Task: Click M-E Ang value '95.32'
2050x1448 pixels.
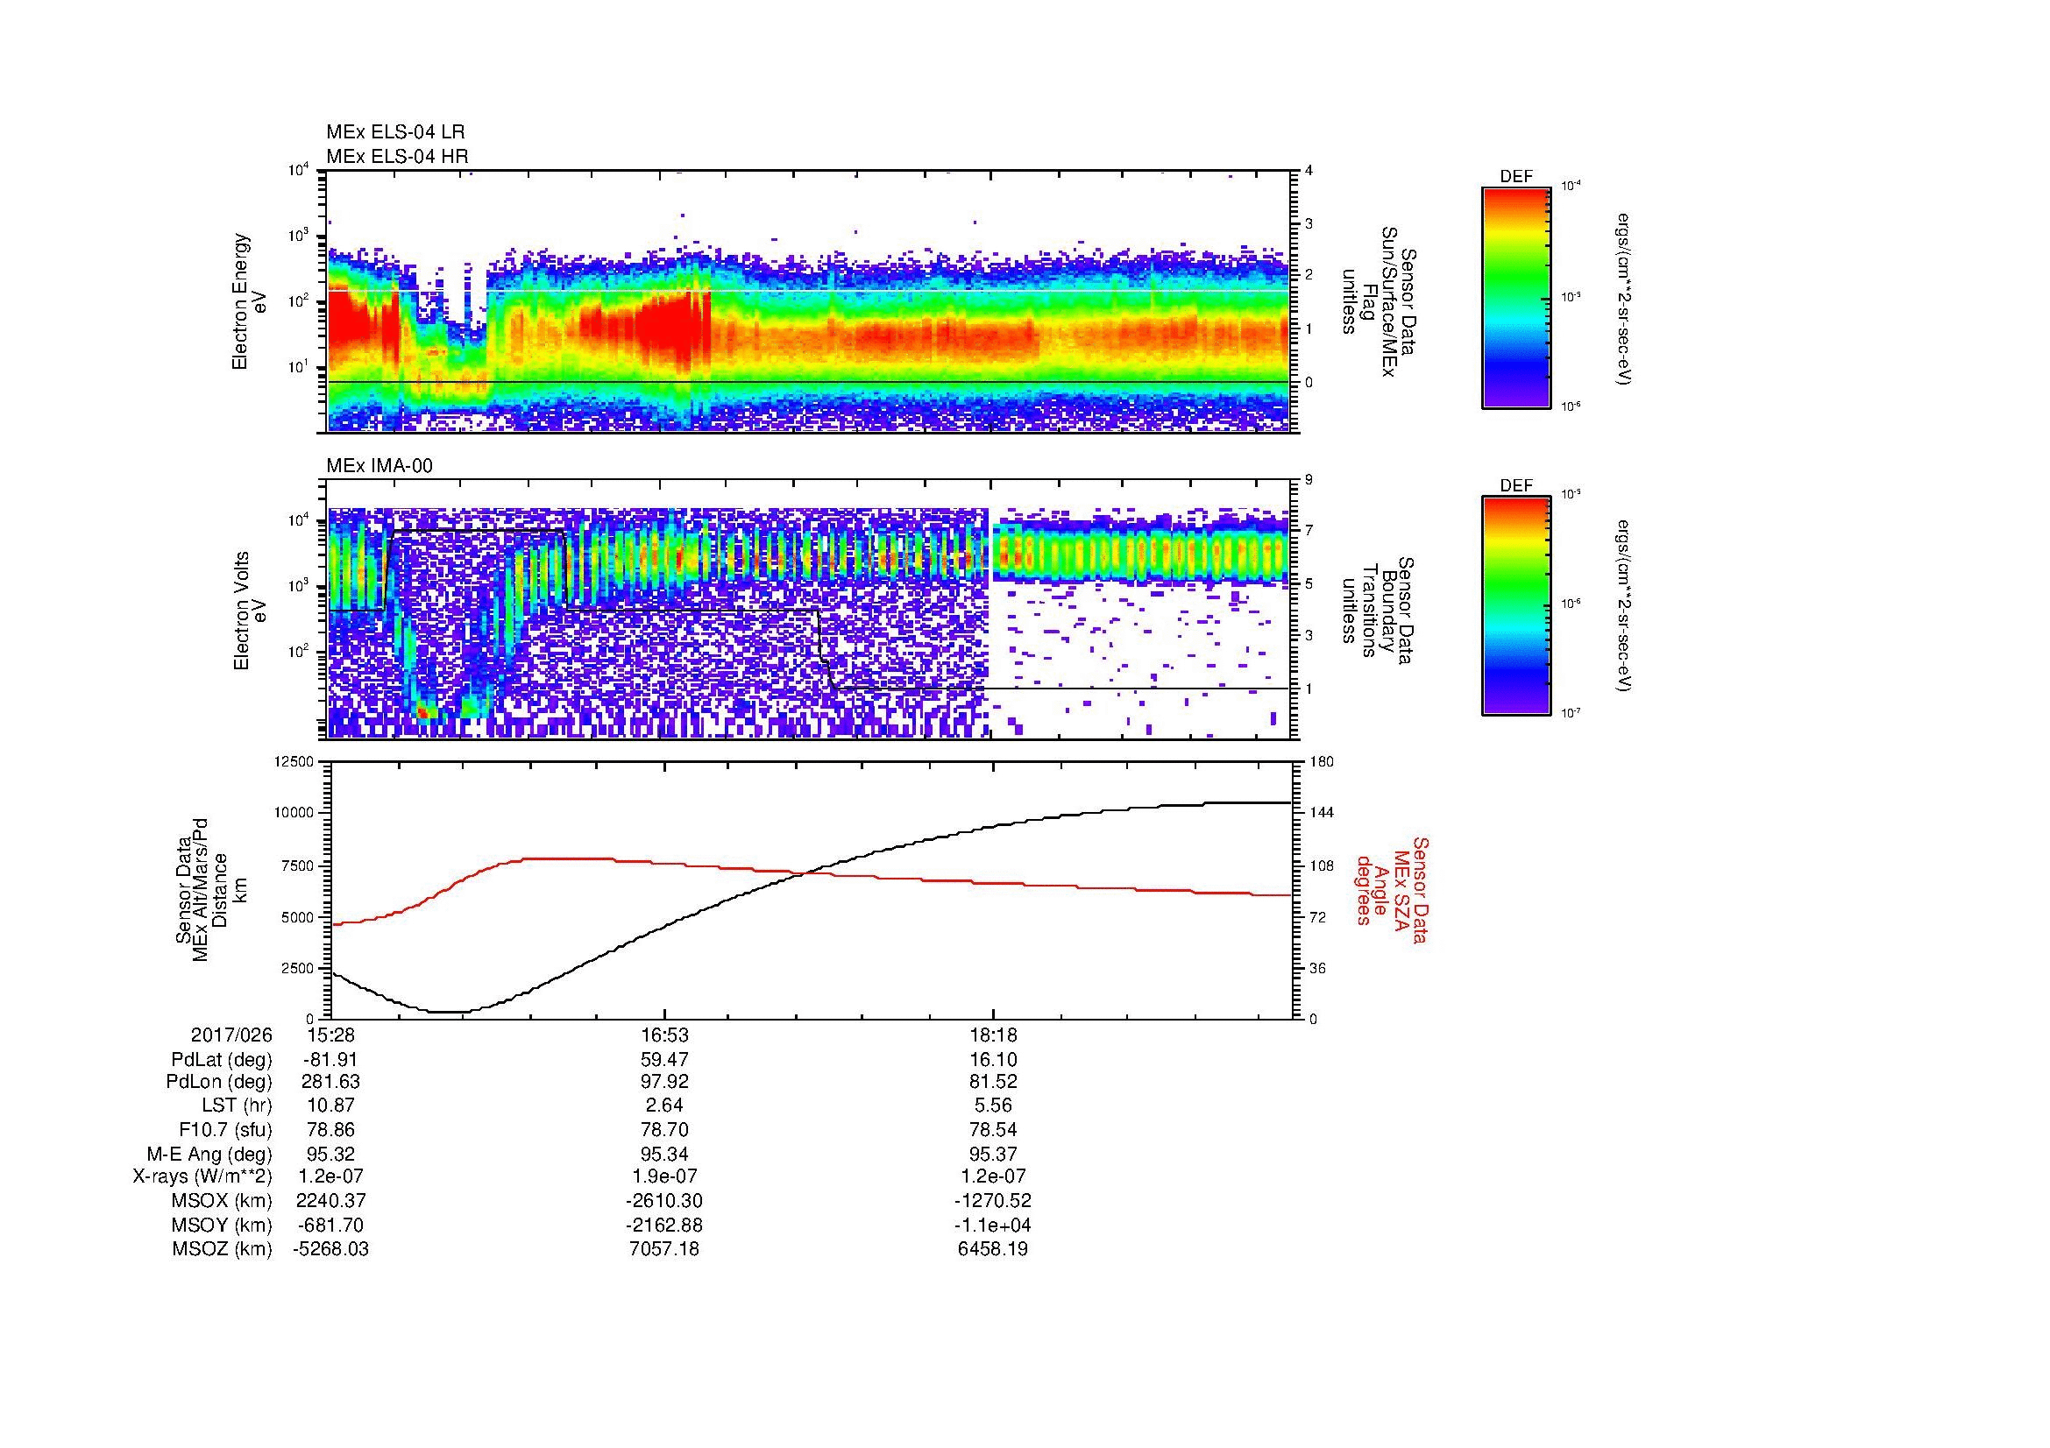Action: point(331,1154)
